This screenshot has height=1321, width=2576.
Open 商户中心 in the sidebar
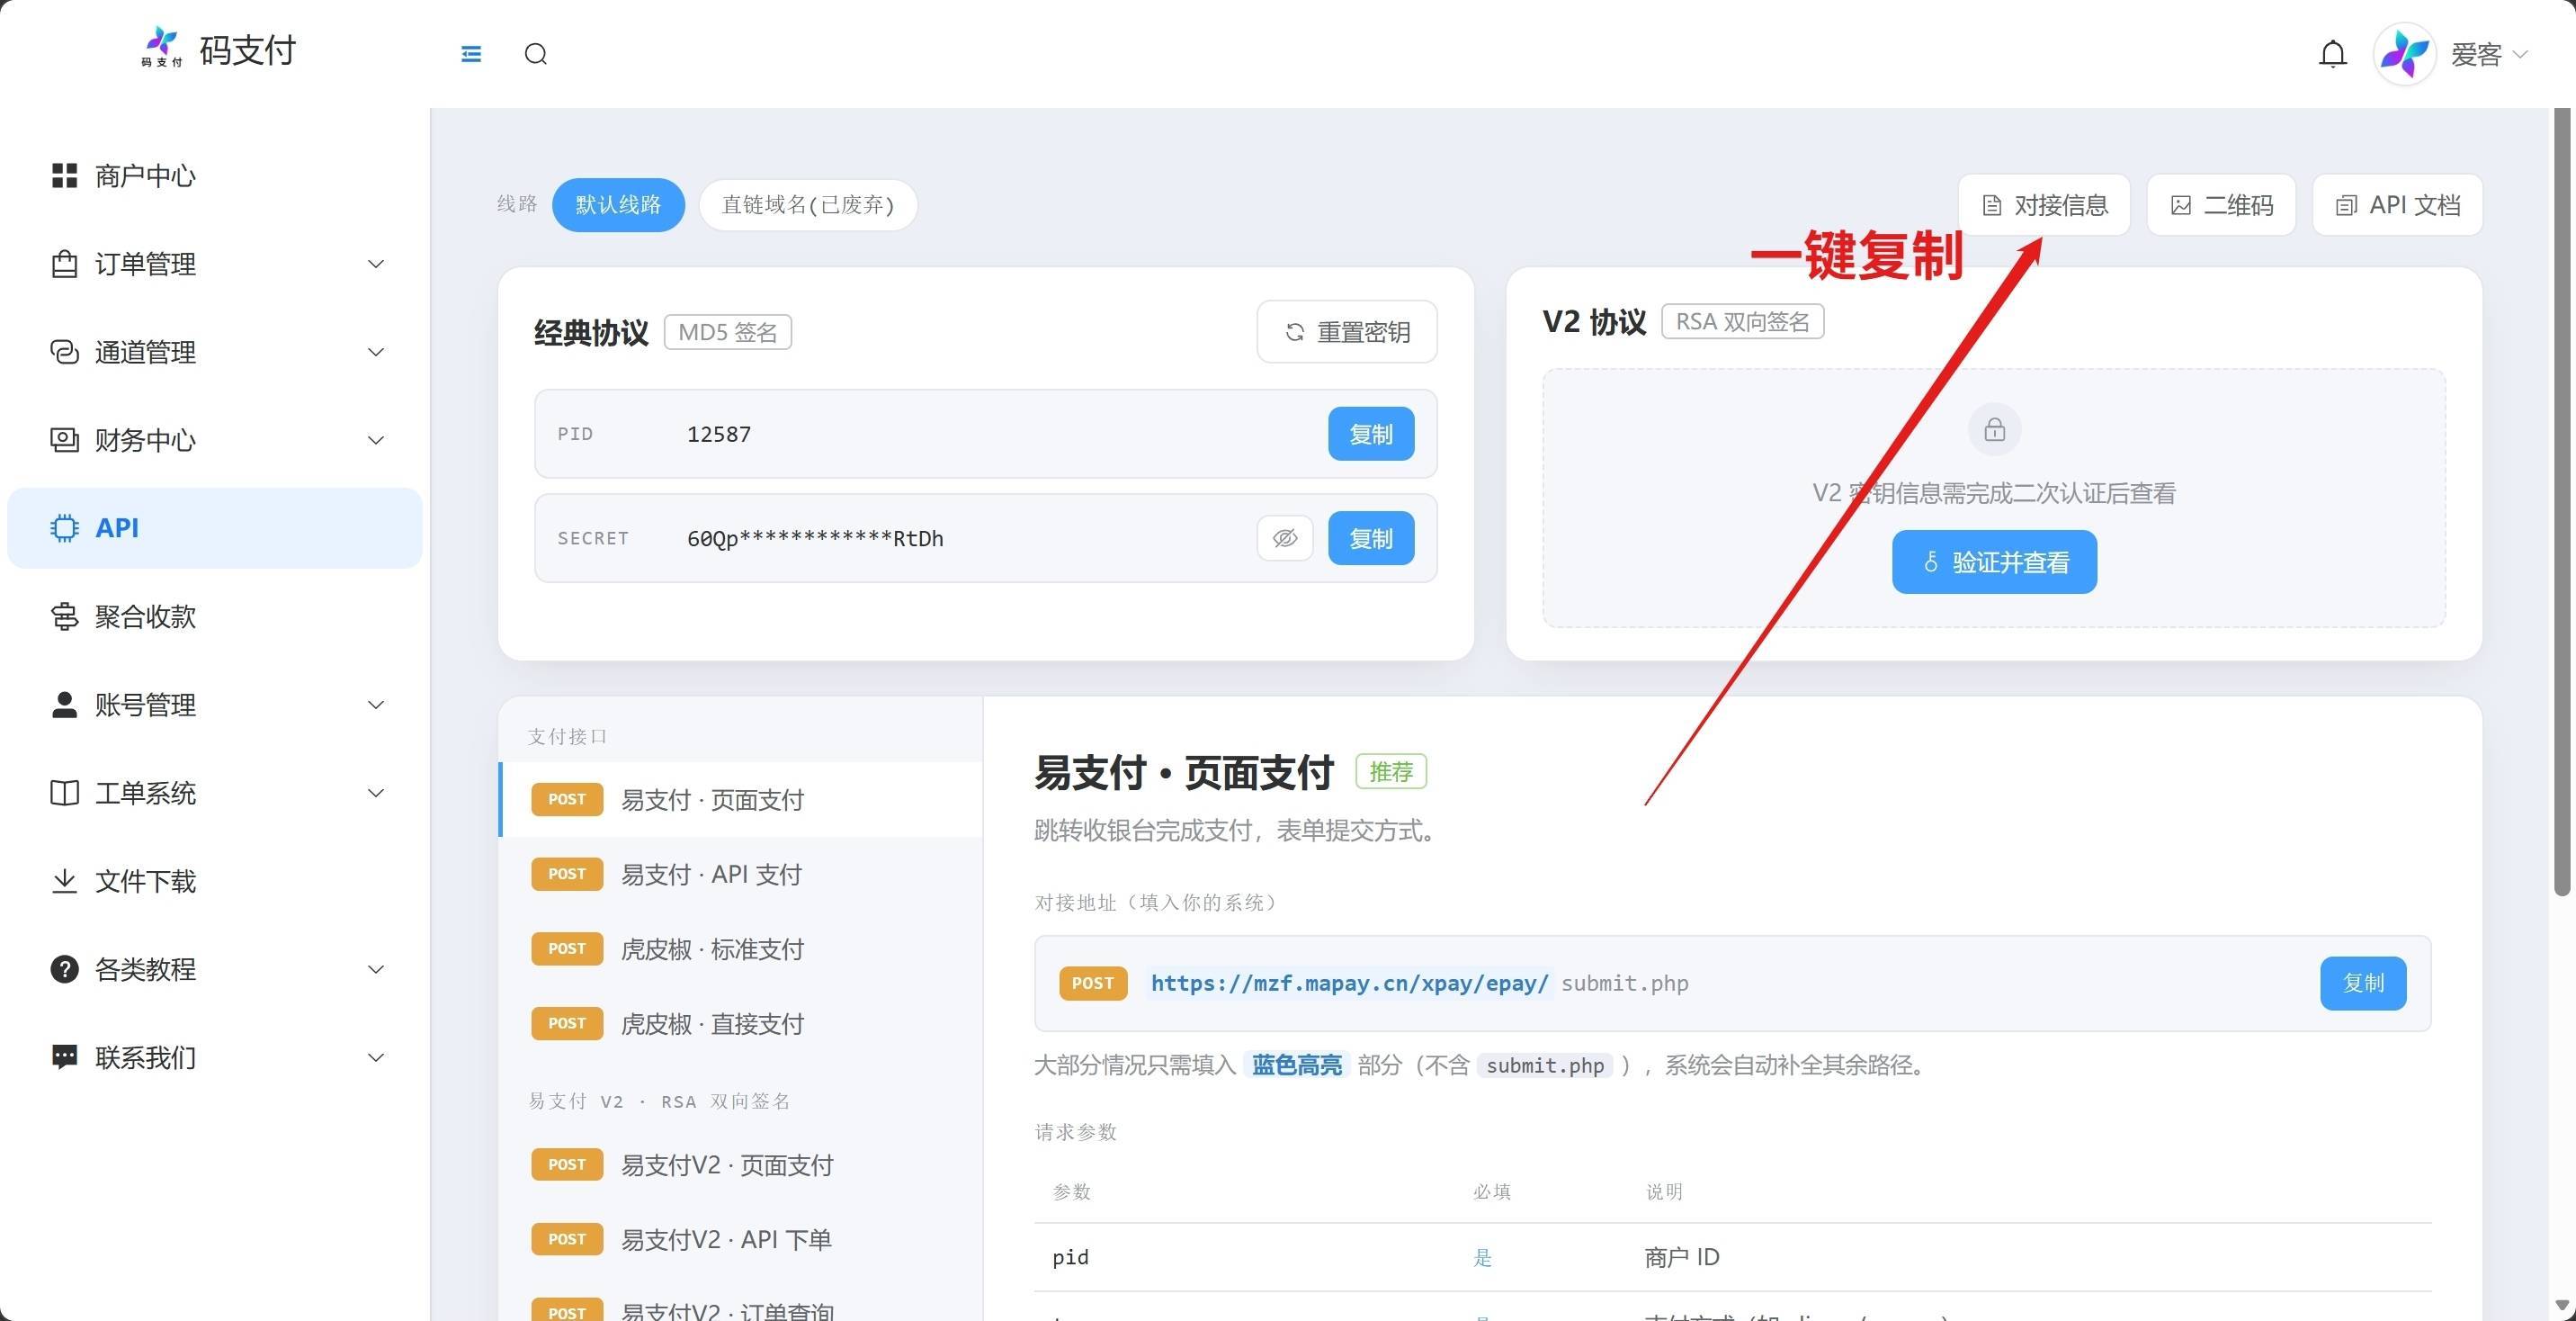click(214, 176)
